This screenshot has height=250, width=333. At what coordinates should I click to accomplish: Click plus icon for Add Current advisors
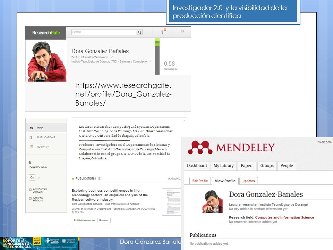(30, 190)
